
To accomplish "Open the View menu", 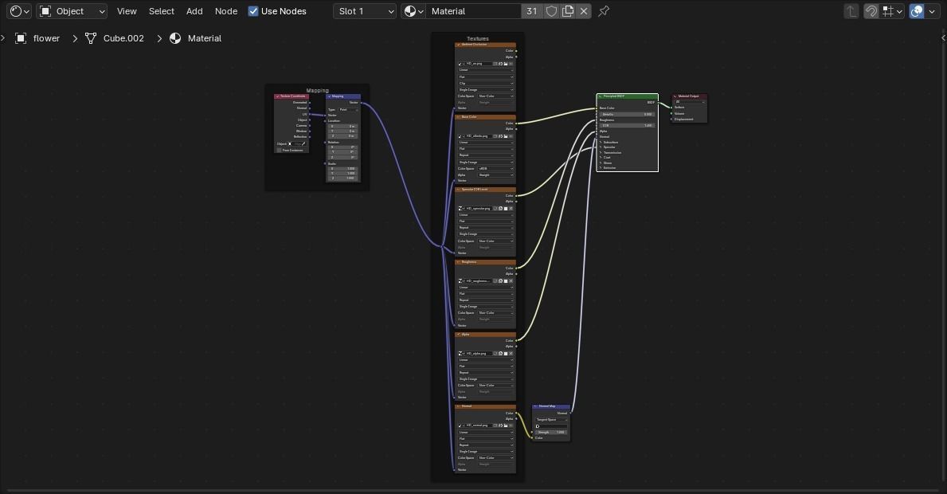I will coord(127,11).
